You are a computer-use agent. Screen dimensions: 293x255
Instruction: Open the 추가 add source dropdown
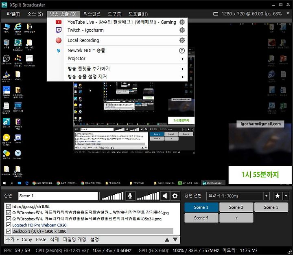pos(12,240)
